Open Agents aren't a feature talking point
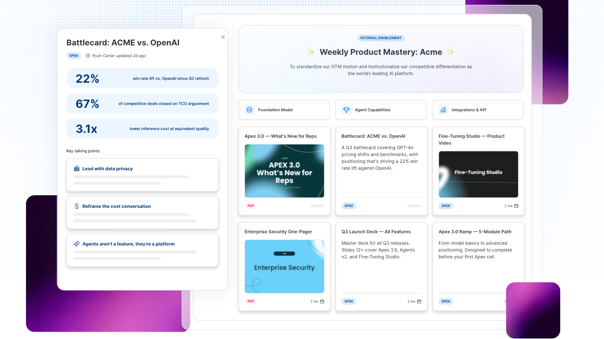The image size is (604, 339). (x=142, y=250)
